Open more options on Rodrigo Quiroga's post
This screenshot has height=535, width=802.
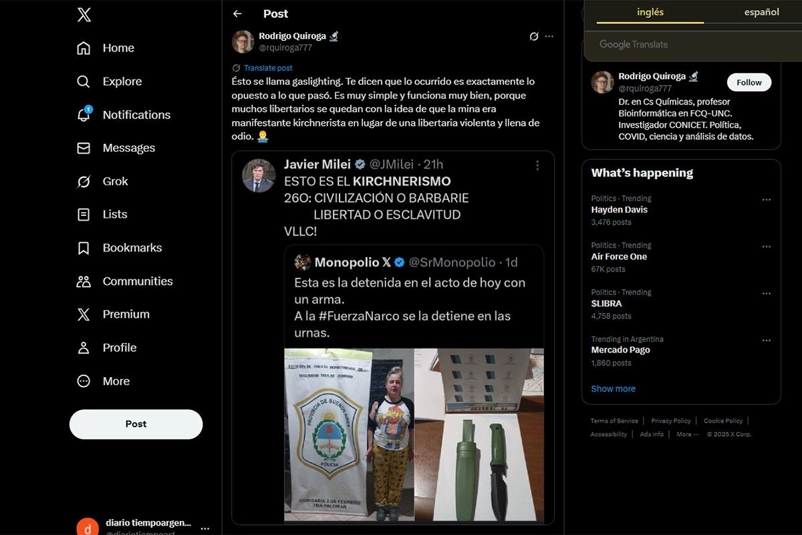coord(549,36)
